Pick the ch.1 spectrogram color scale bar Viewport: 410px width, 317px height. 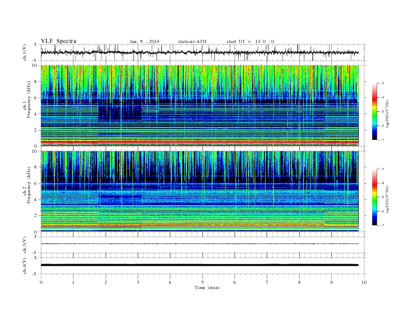tap(374, 111)
